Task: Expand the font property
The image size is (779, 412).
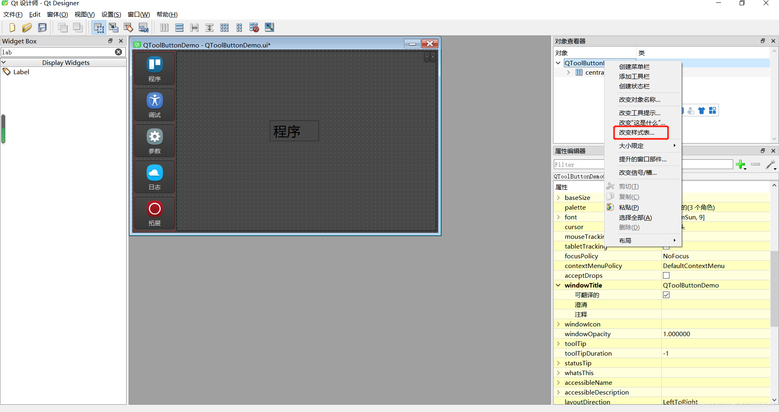Action: (558, 217)
